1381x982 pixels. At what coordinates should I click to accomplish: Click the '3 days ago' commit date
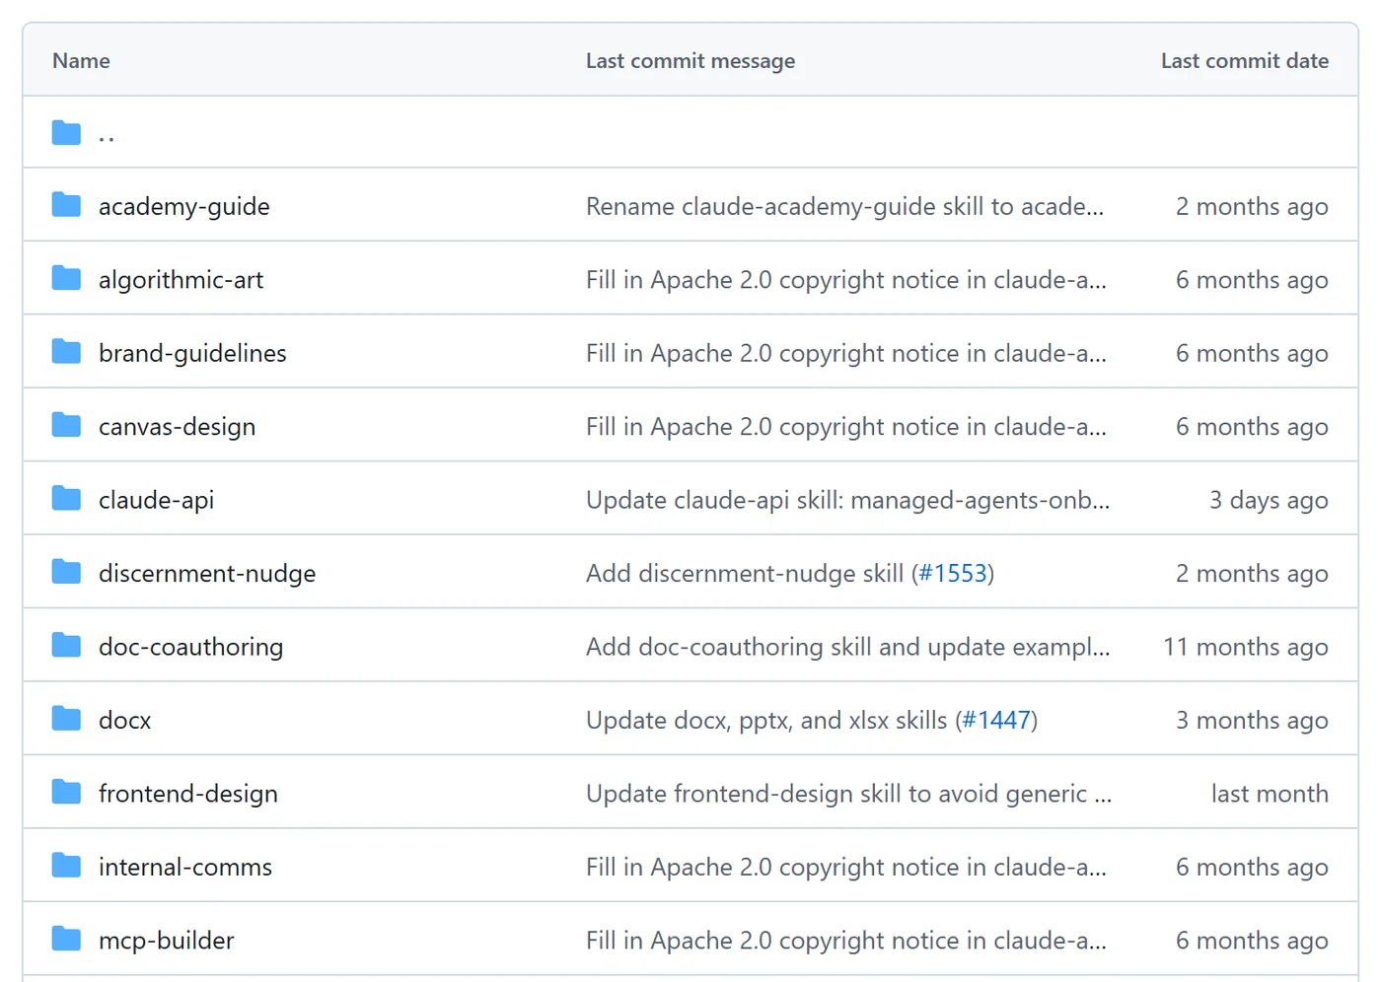[x=1269, y=500]
